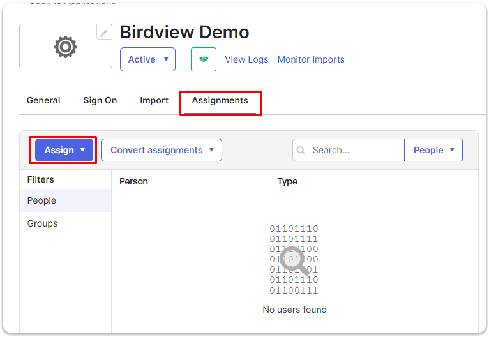Focus the Search input field

(349, 150)
